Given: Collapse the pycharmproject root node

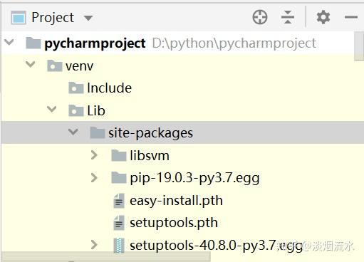Looking at the screenshot, I should [x=9, y=43].
